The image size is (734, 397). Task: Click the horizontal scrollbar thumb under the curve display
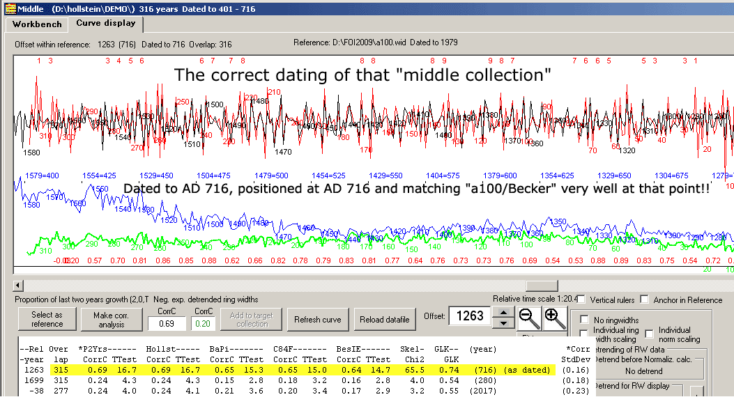point(542,286)
